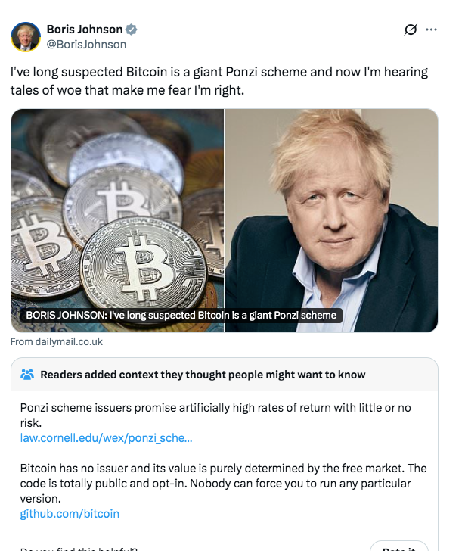The width and height of the screenshot is (465, 551).
Task: Click the Grok slashed-circle icon
Action: pos(411,30)
